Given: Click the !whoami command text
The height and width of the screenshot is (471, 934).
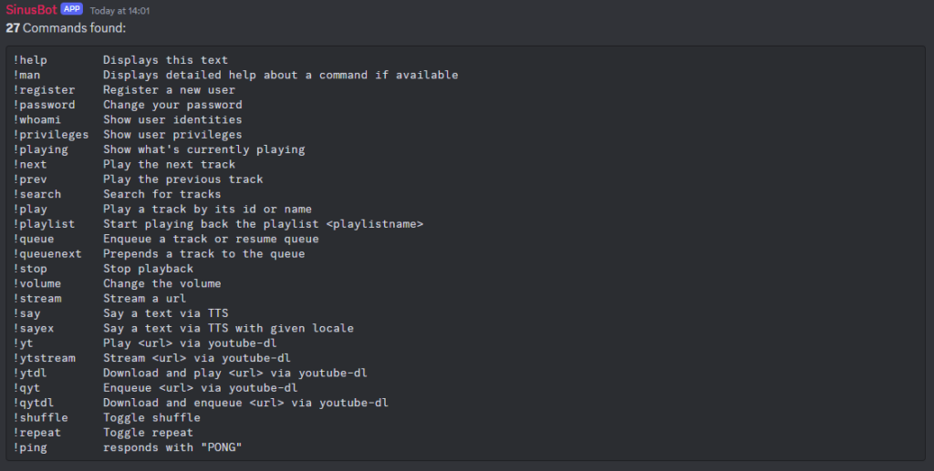Looking at the screenshot, I should point(37,119).
